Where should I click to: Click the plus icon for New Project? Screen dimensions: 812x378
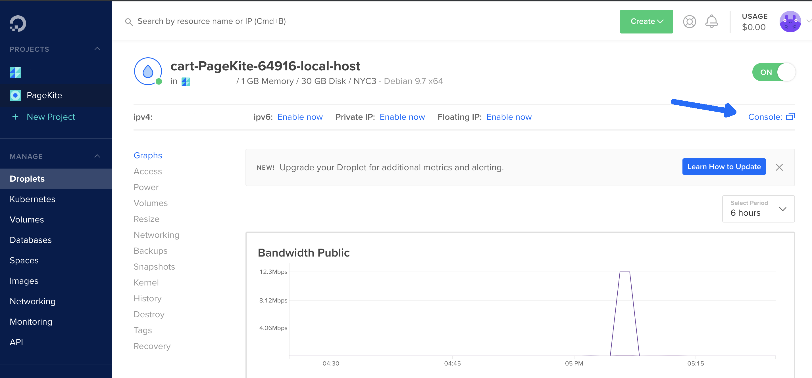click(x=15, y=117)
